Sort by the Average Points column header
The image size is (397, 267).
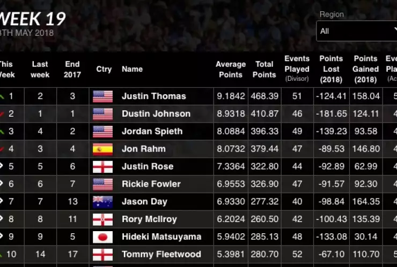(231, 70)
